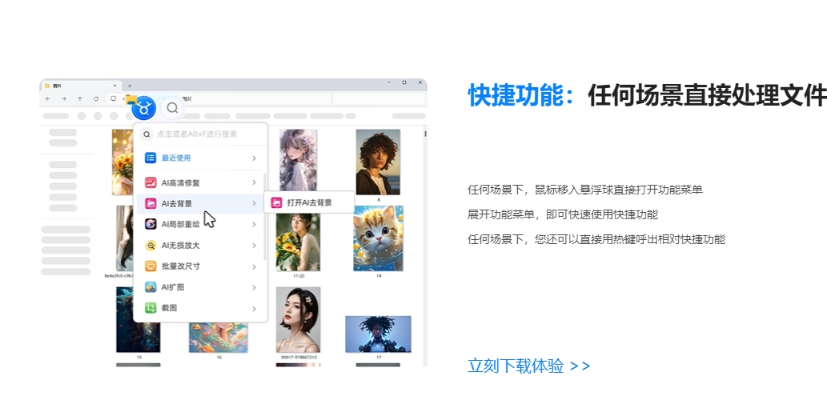Select 截图 from the menu
Image resolution: width=827 pixels, height=396 pixels.
[x=200, y=308]
